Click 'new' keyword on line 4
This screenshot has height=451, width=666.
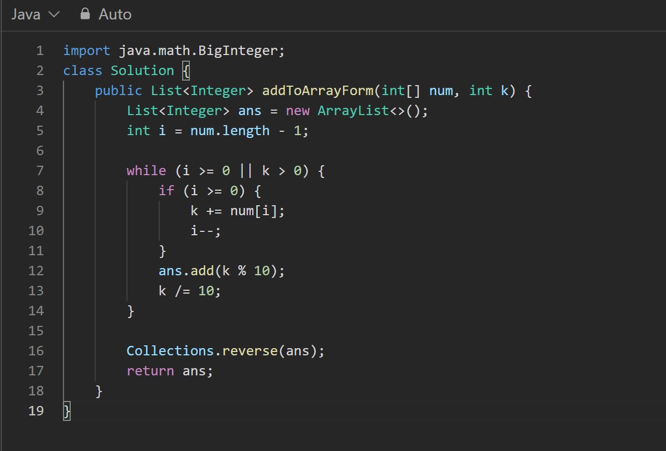[x=298, y=110]
